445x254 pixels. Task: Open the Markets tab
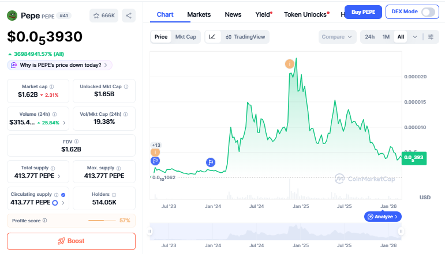tap(199, 14)
